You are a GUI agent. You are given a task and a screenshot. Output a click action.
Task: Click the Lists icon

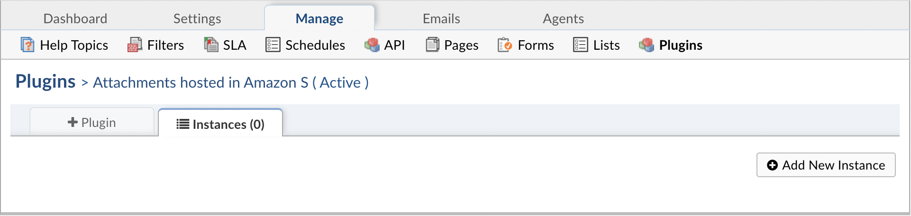click(x=581, y=45)
